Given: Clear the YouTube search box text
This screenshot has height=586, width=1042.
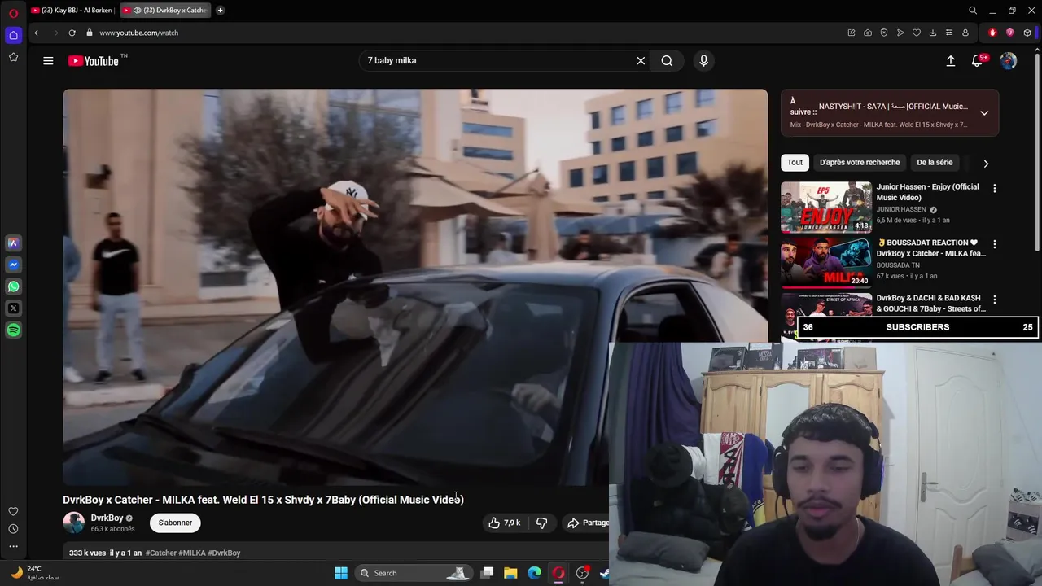Looking at the screenshot, I should point(641,60).
